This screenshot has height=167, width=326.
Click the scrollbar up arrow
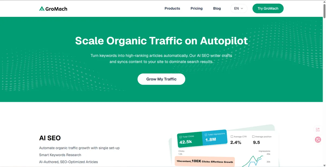(x=324, y=2)
